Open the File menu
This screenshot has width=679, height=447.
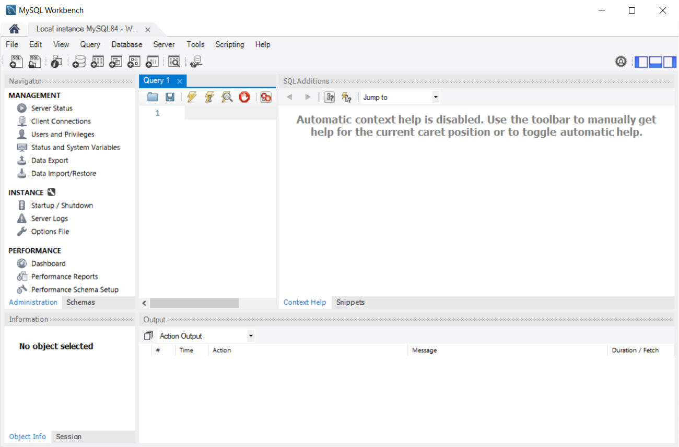pos(12,44)
